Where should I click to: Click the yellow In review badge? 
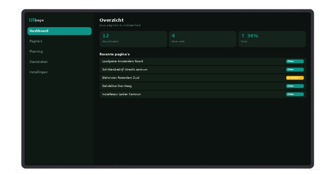point(295,78)
